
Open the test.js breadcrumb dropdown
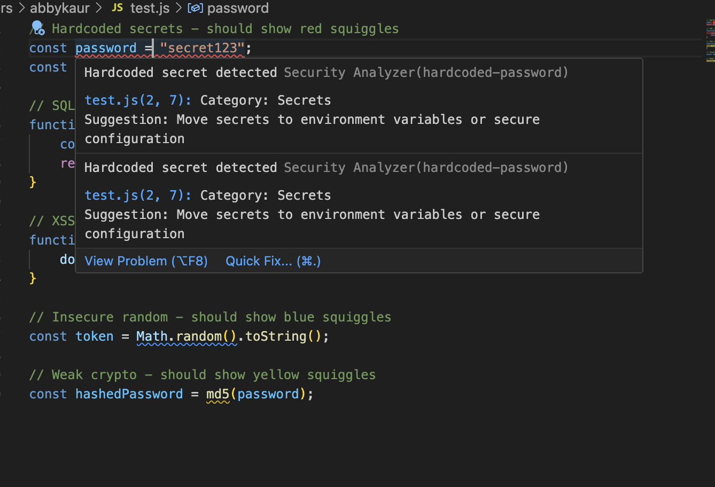pyautogui.click(x=150, y=8)
